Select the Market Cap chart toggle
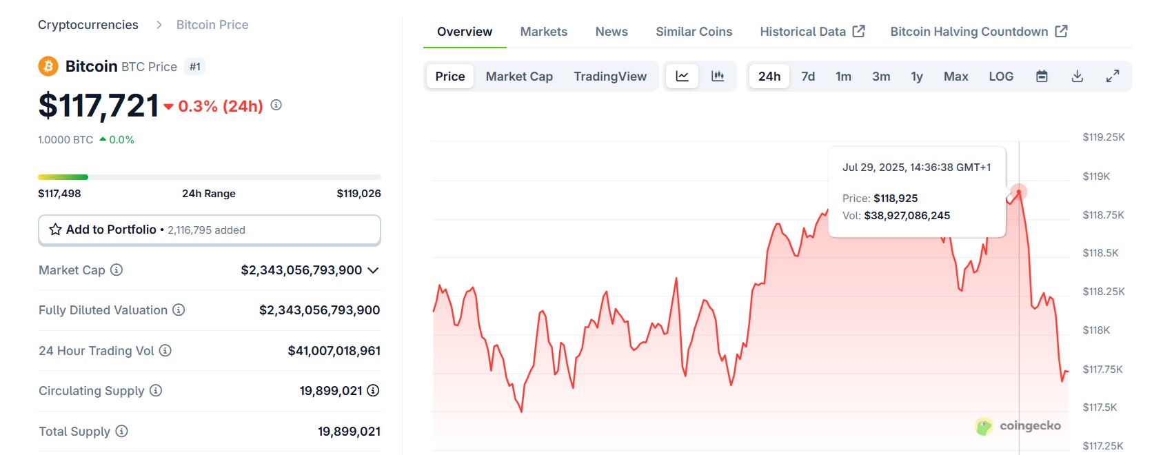The image size is (1163, 455). coord(519,76)
